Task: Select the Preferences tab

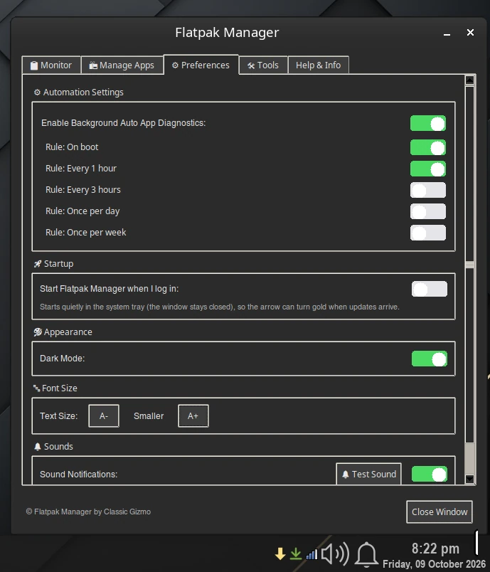Action: (201, 65)
